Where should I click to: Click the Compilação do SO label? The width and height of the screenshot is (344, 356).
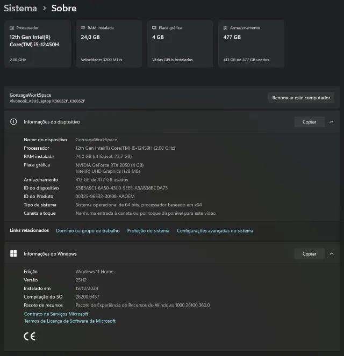[43, 297]
